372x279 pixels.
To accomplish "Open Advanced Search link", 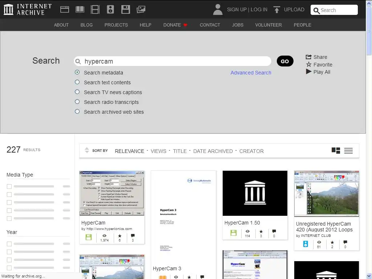I will 251,73.
